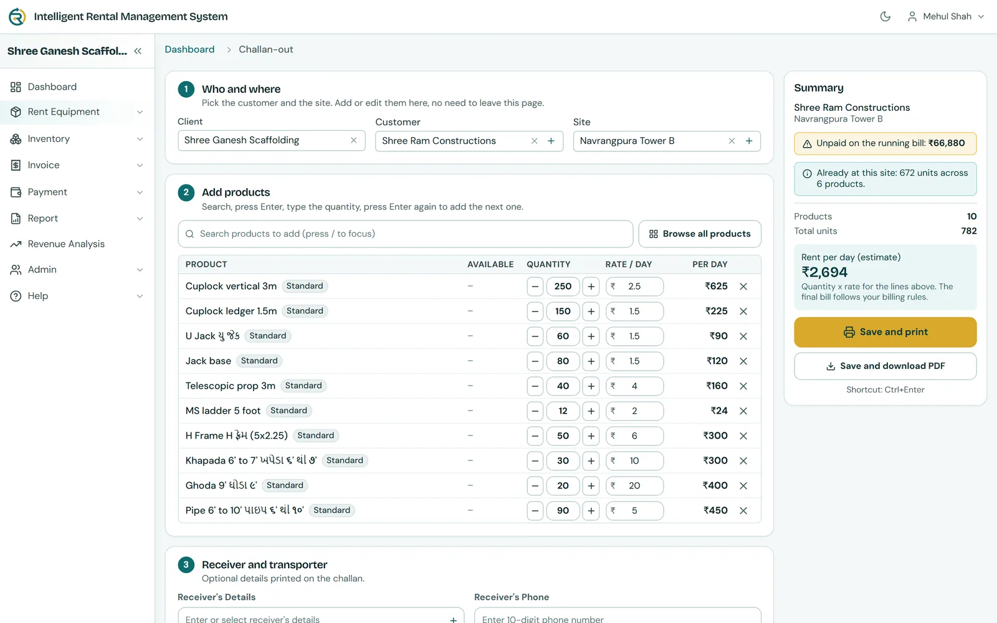Remove the Jack base row
The image size is (997, 623).
click(x=743, y=361)
